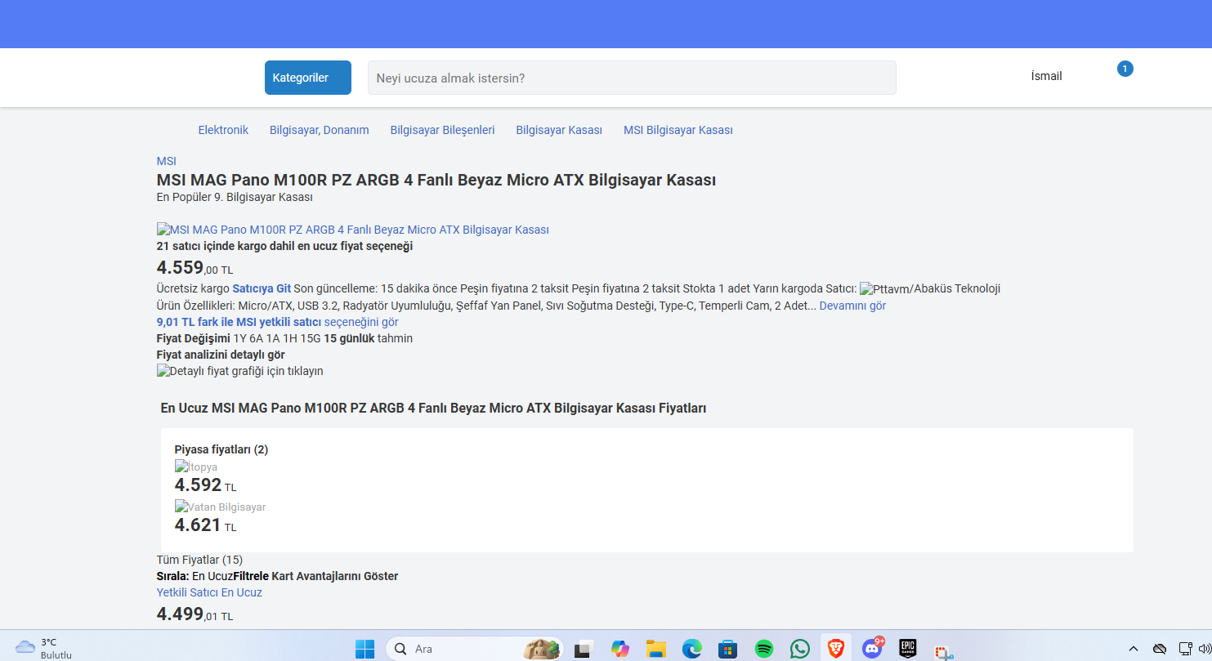Click 'En Popüler 9. Bilgisayar Kasası' text

pos(235,197)
